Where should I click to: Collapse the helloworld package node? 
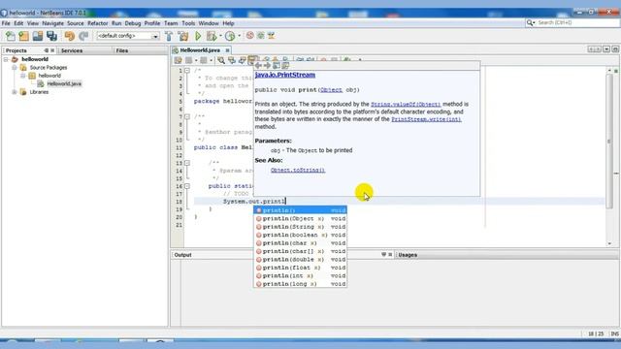(23, 76)
